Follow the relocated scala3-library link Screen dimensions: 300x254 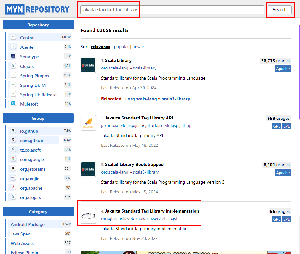176,99
